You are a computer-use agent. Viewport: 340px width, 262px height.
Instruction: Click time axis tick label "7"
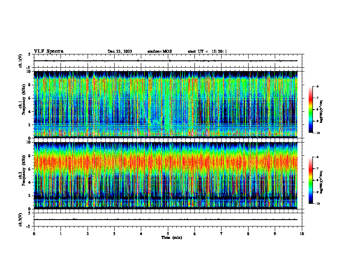pyautogui.click(x=222, y=234)
